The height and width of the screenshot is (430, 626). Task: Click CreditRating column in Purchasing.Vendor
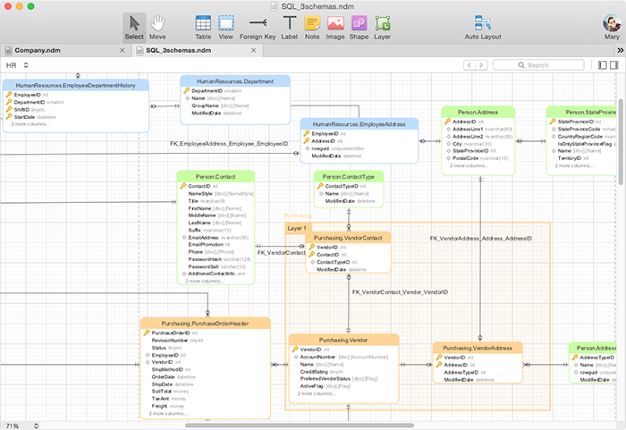[x=321, y=372]
